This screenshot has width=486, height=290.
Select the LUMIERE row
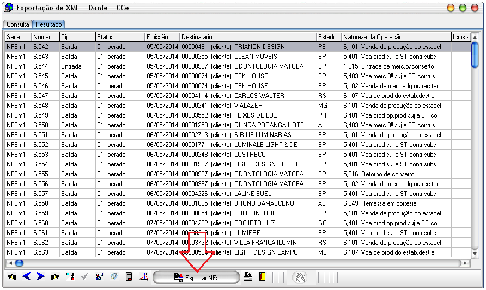click(238, 233)
